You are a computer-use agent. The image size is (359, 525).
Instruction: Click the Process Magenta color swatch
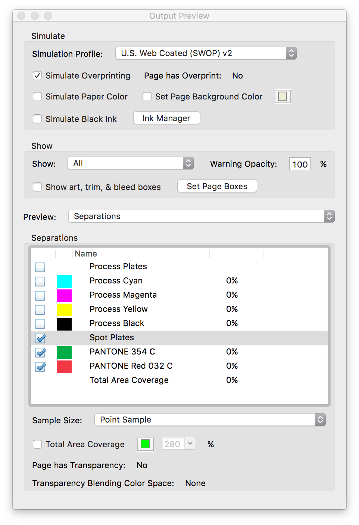(x=64, y=295)
